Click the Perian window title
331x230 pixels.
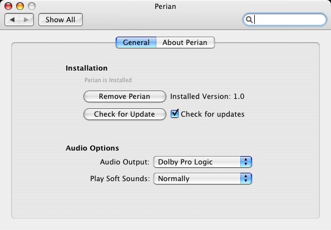click(165, 6)
